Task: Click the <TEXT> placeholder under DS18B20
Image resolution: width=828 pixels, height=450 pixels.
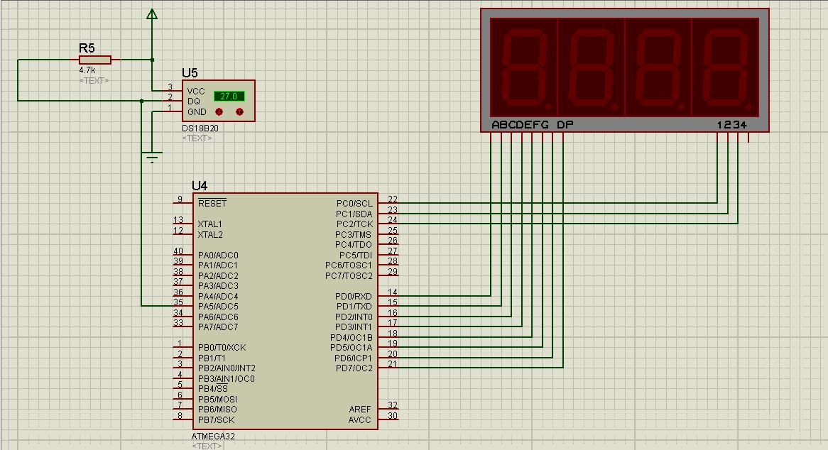Action: pyautogui.click(x=197, y=138)
